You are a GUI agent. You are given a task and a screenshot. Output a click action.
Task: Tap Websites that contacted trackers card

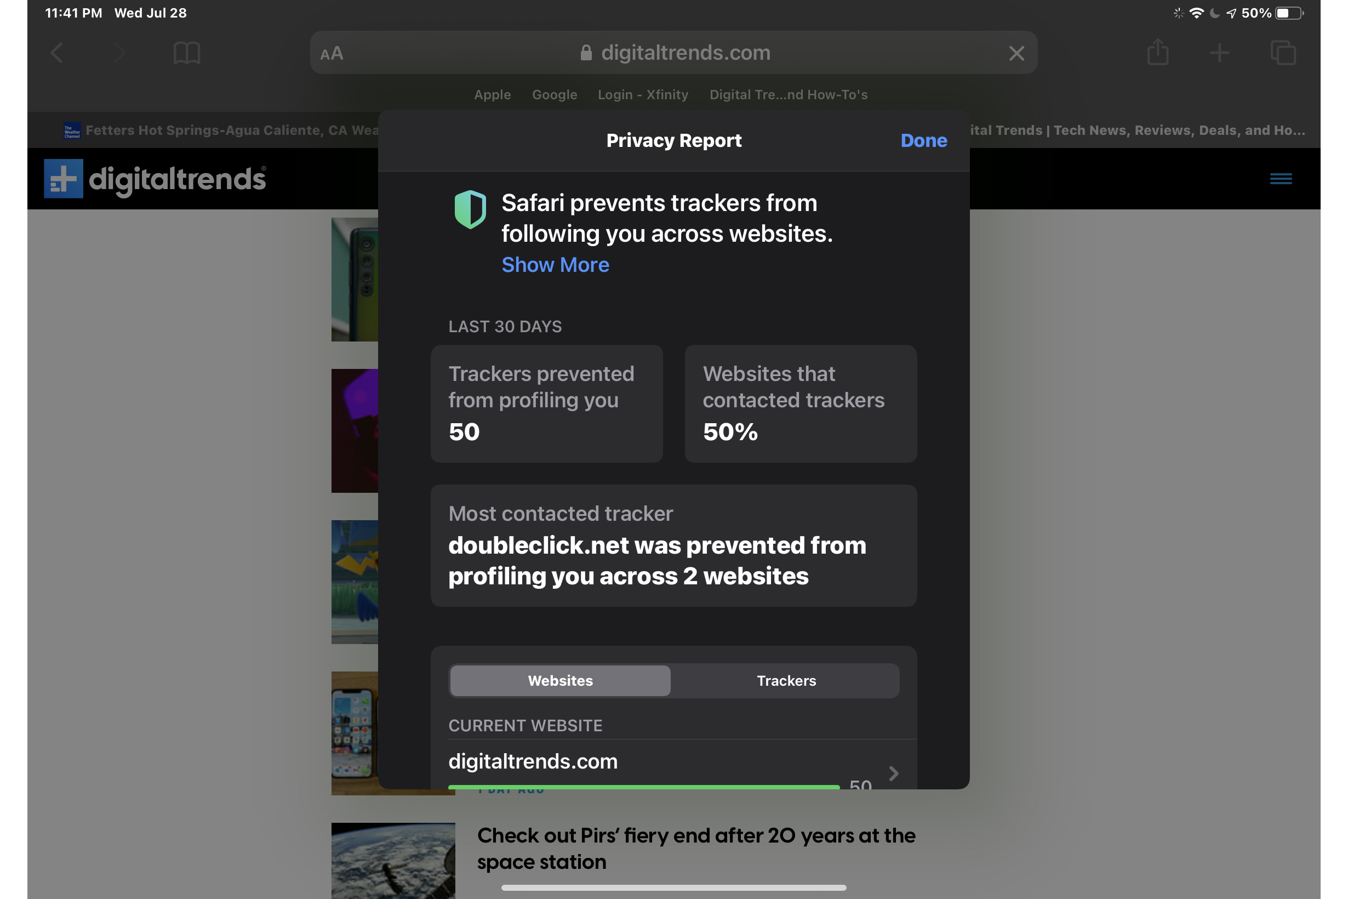coord(801,403)
